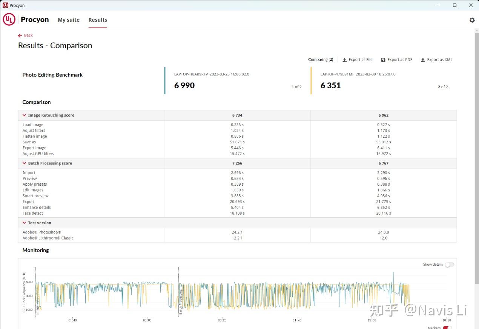Open the settings gear icon

[472, 20]
